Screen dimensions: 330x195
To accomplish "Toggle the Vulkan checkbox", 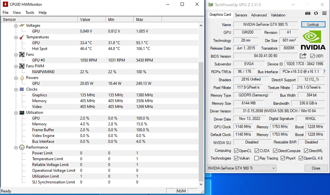I will click(236, 158).
